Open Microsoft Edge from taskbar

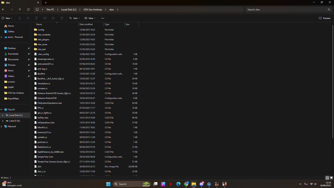(178, 184)
